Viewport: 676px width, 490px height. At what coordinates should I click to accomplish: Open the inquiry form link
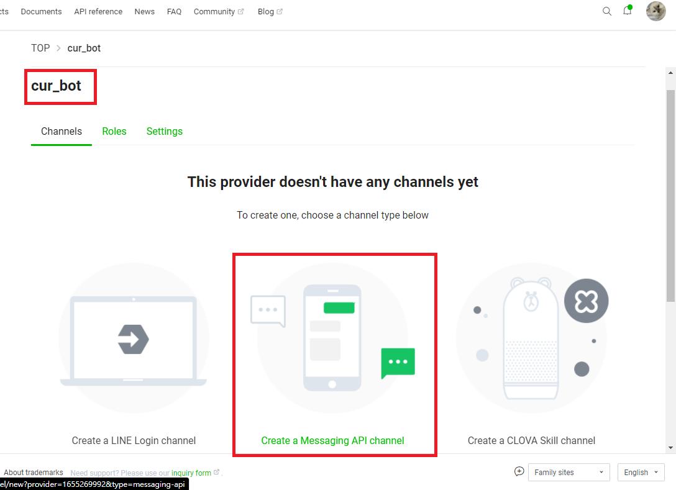point(195,473)
